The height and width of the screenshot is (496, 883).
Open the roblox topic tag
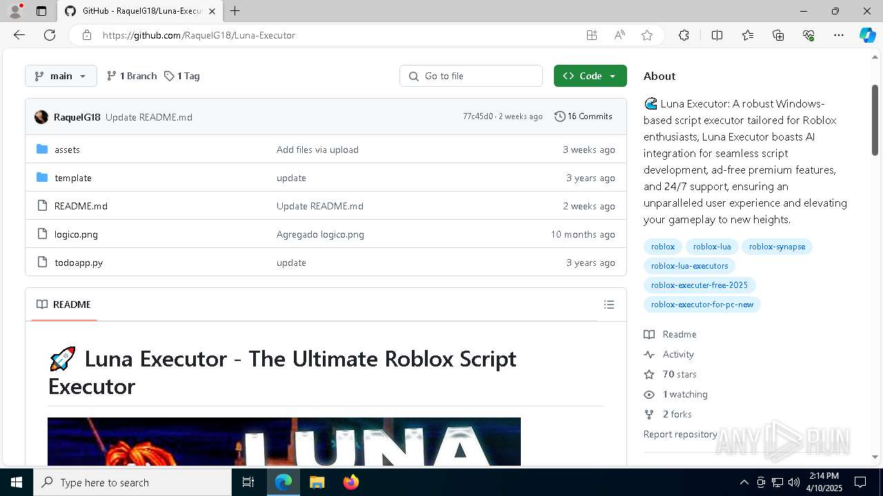coord(663,247)
